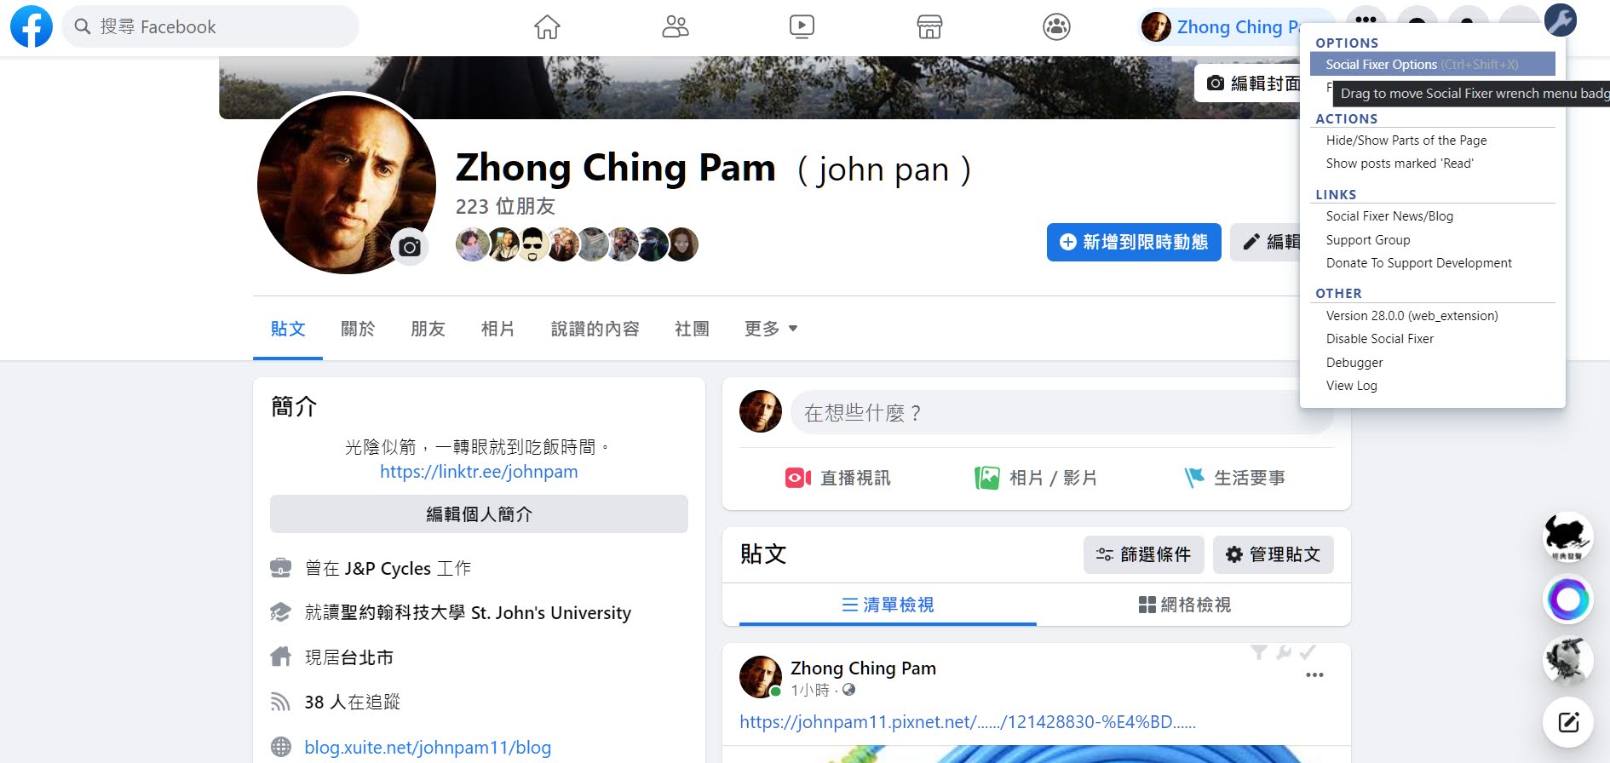Click the 搜尋 Facebook search field
This screenshot has width=1610, height=763.
(210, 26)
